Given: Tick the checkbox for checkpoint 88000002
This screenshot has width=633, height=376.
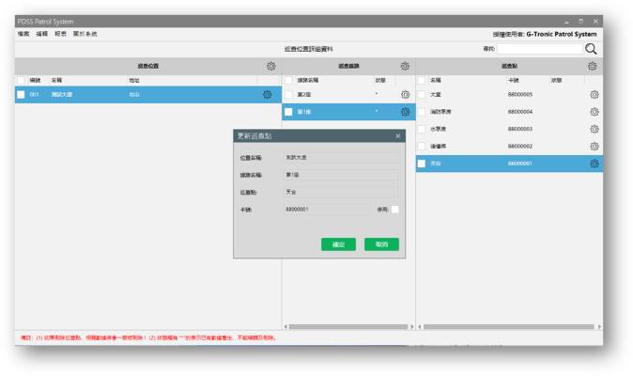Looking at the screenshot, I should (422, 147).
